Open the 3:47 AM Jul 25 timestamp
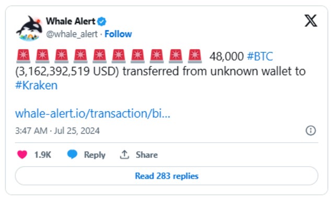 coord(57,131)
